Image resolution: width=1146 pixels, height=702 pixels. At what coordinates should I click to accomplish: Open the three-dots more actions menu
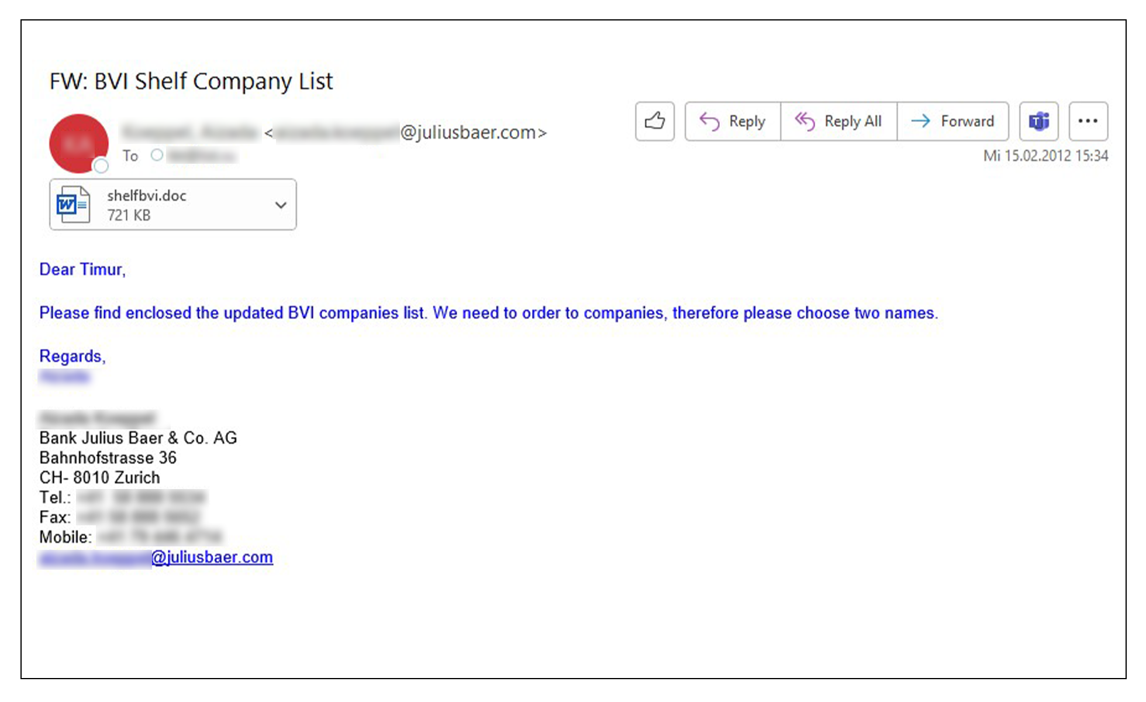click(1088, 121)
